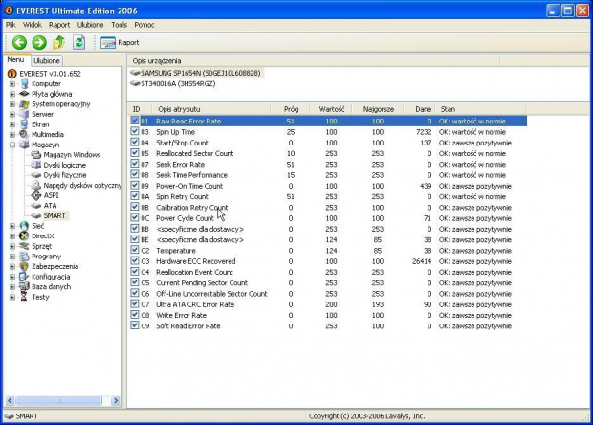Toggle the Temperature attribute checkbox

tap(134, 250)
